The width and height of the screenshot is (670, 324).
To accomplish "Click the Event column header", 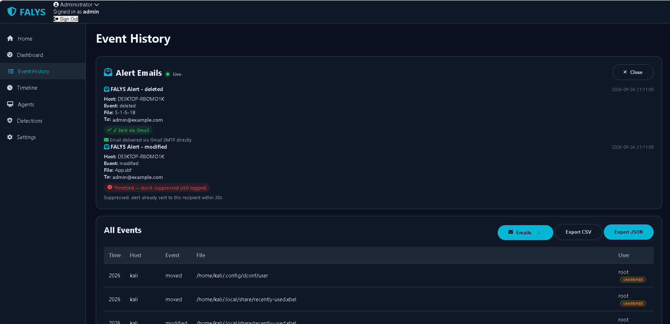I will pyautogui.click(x=172, y=255).
